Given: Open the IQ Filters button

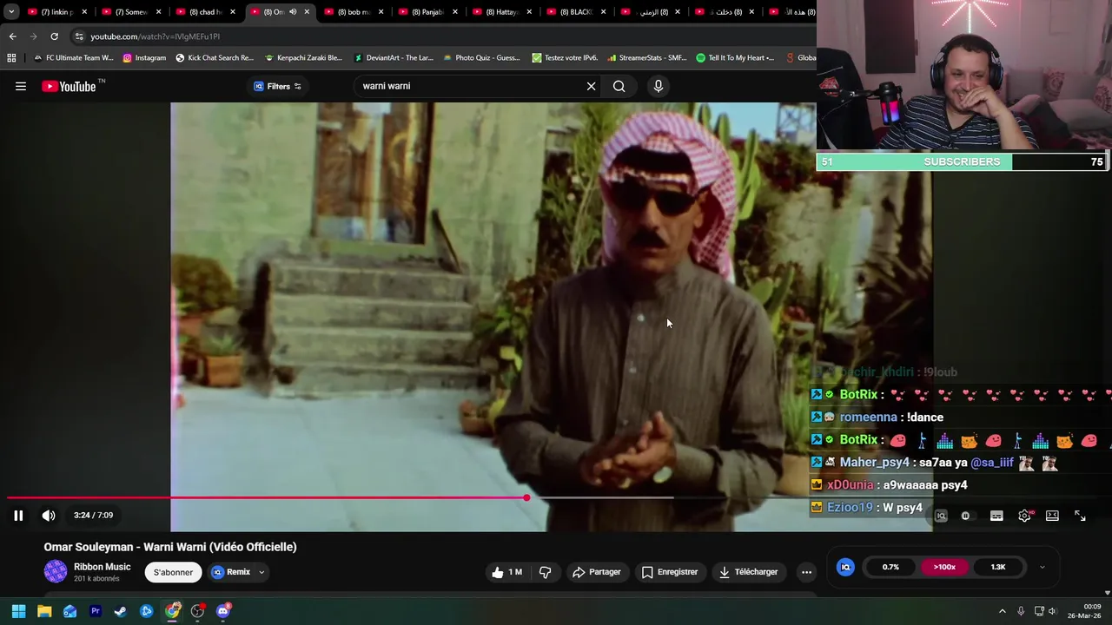Looking at the screenshot, I should click(x=277, y=86).
